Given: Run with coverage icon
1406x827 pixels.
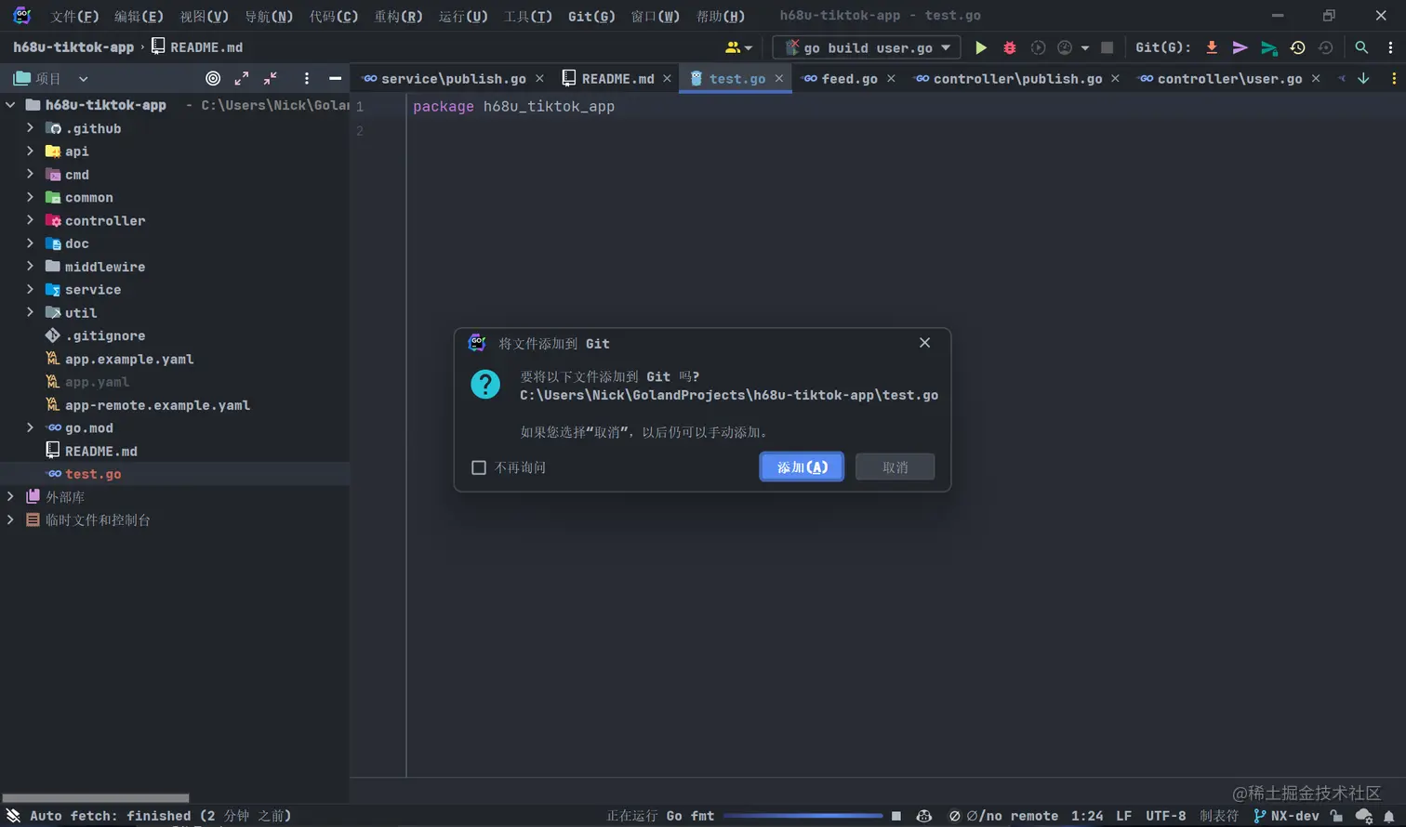Looking at the screenshot, I should pos(1038,47).
